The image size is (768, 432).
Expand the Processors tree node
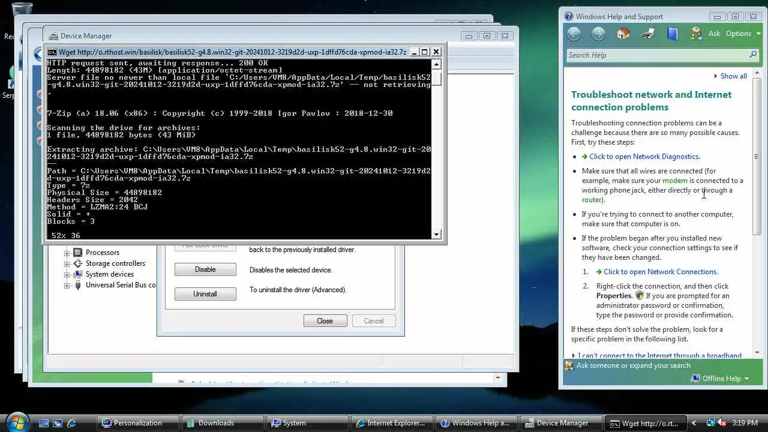click(x=67, y=253)
